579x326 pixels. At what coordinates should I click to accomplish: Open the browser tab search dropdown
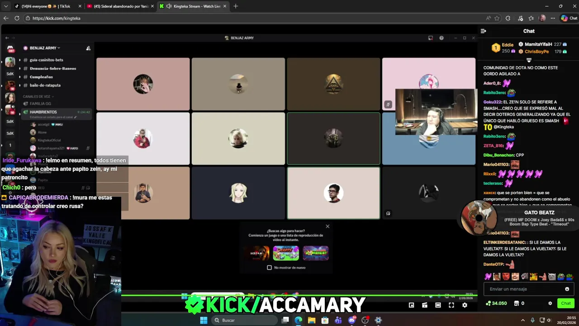pos(6,6)
